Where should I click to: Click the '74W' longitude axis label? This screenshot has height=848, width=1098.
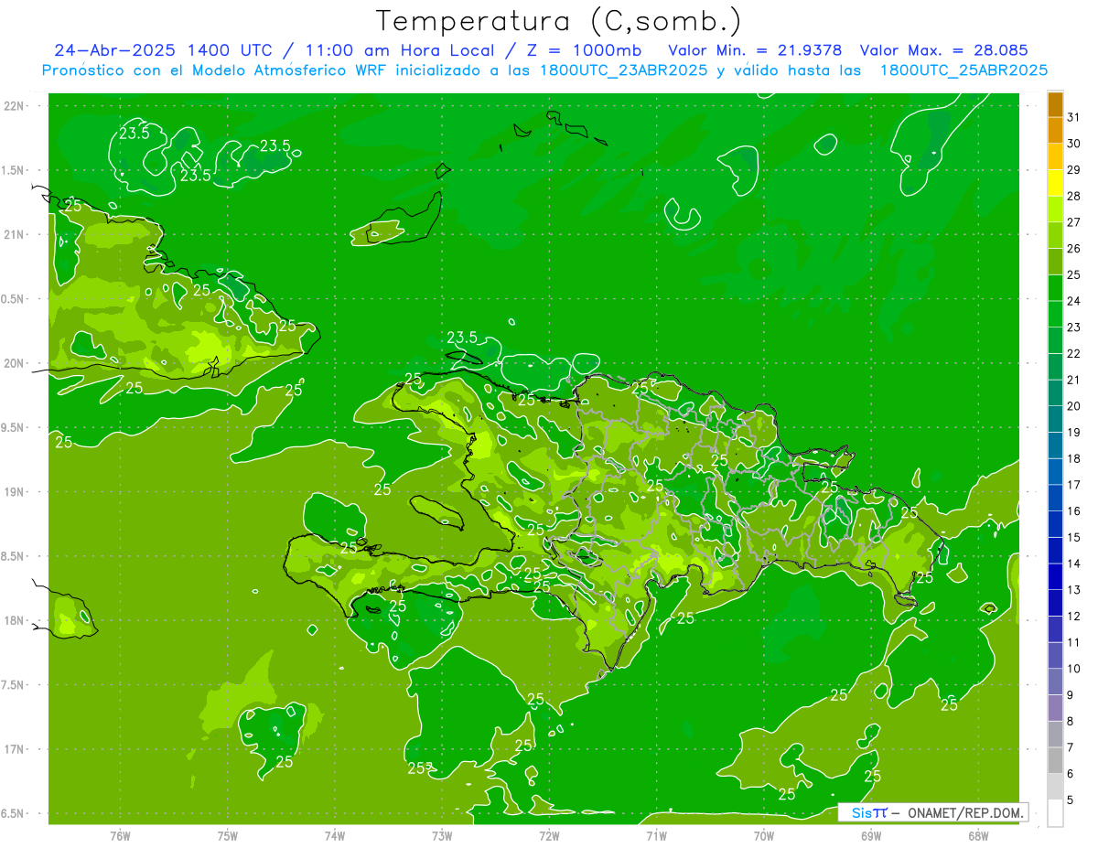335,836
